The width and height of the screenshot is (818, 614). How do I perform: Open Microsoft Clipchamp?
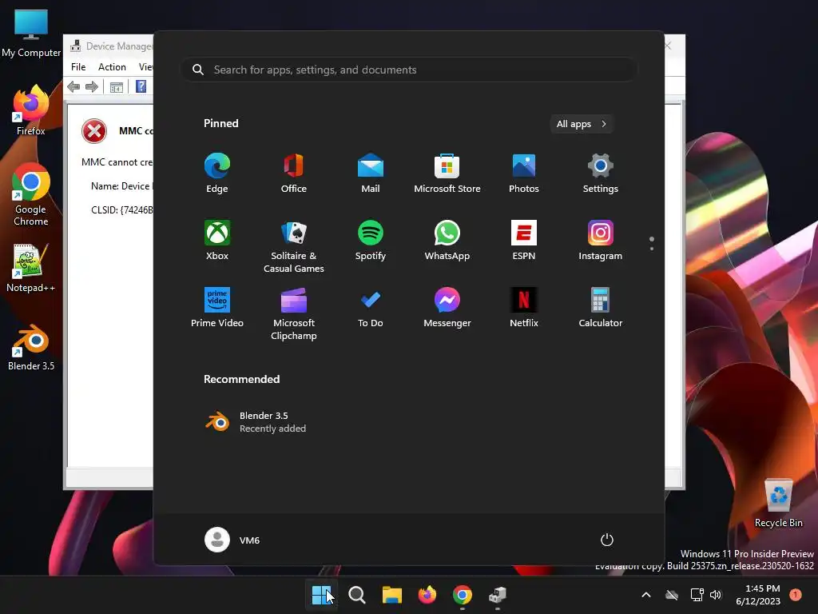294,313
